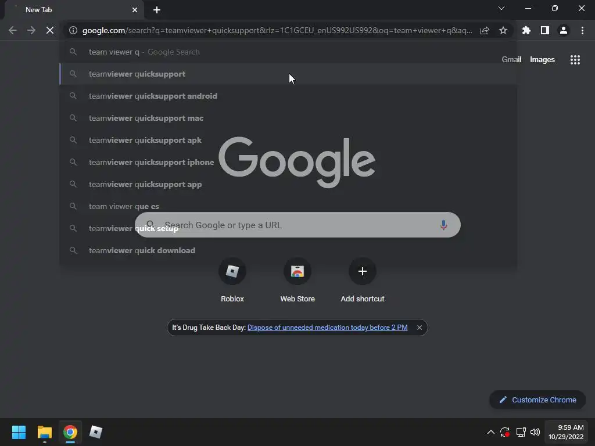Open File Explorer from the taskbar
The width and height of the screenshot is (595, 446).
point(44,432)
